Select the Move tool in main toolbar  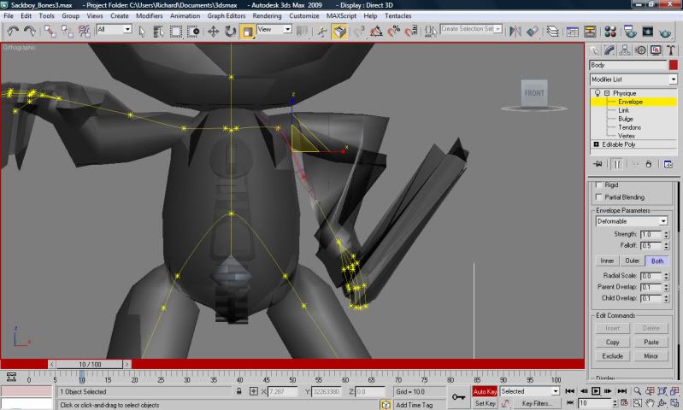click(x=214, y=31)
